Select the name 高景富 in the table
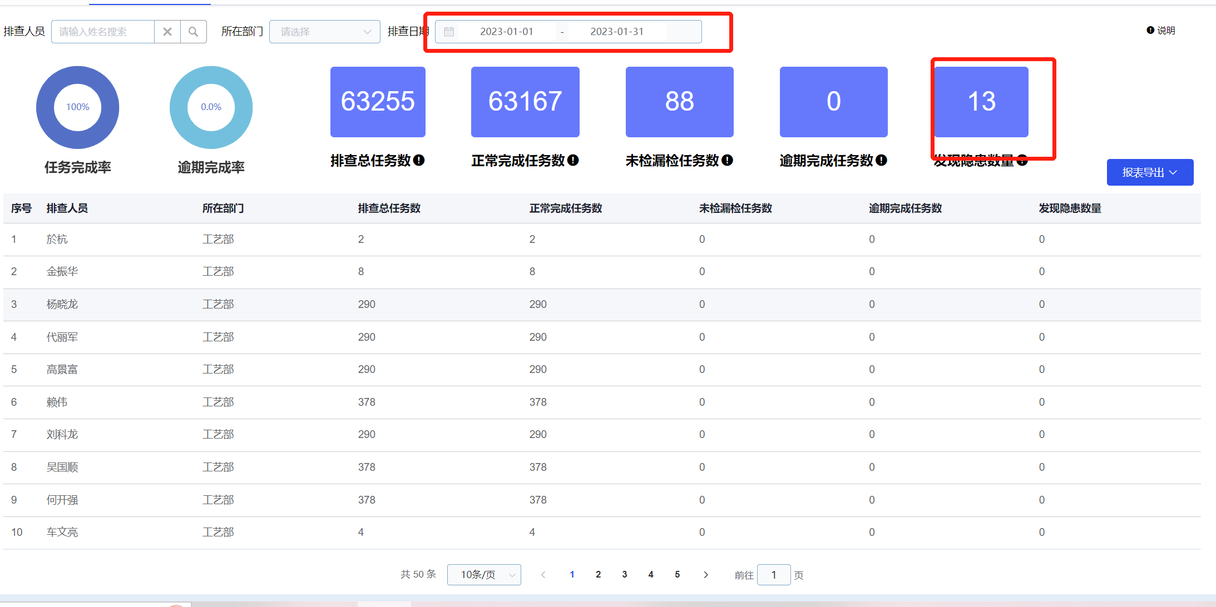This screenshot has width=1216, height=607. 62,369
